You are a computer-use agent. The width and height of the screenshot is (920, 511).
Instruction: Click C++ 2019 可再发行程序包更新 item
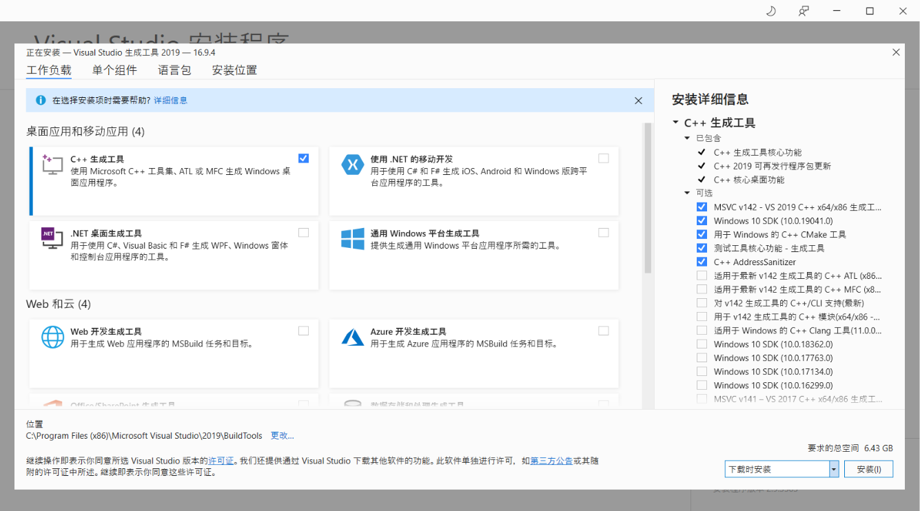pyautogui.click(x=773, y=166)
